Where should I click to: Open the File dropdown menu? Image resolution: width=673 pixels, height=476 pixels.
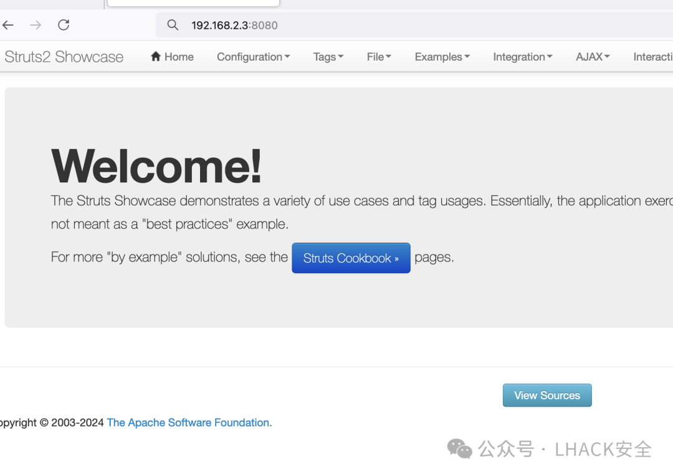click(379, 57)
